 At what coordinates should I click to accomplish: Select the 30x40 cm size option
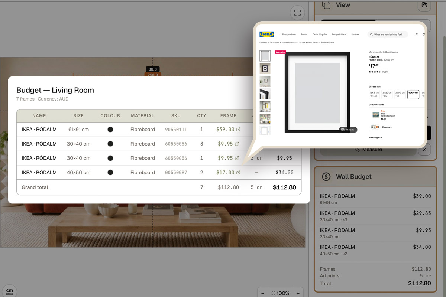(x=400, y=94)
